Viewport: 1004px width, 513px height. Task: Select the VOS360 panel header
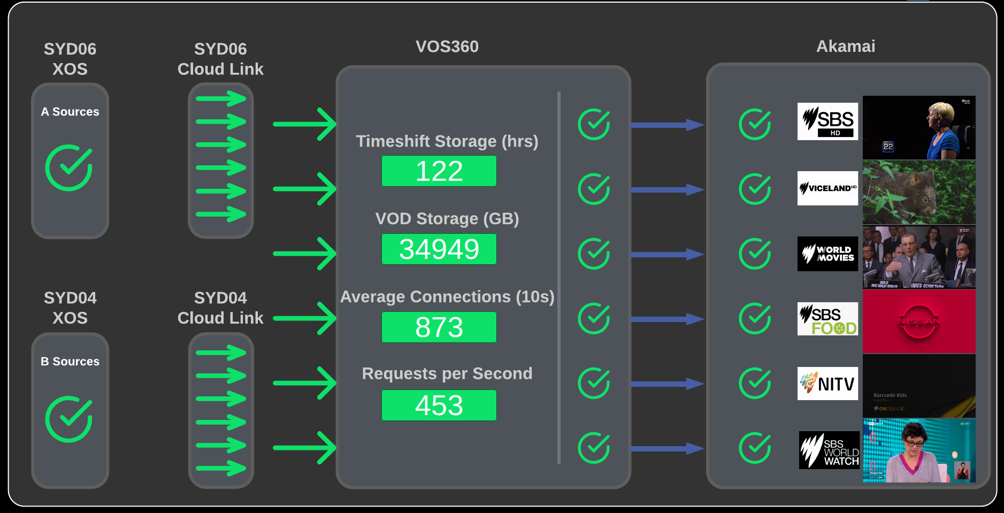click(x=447, y=47)
